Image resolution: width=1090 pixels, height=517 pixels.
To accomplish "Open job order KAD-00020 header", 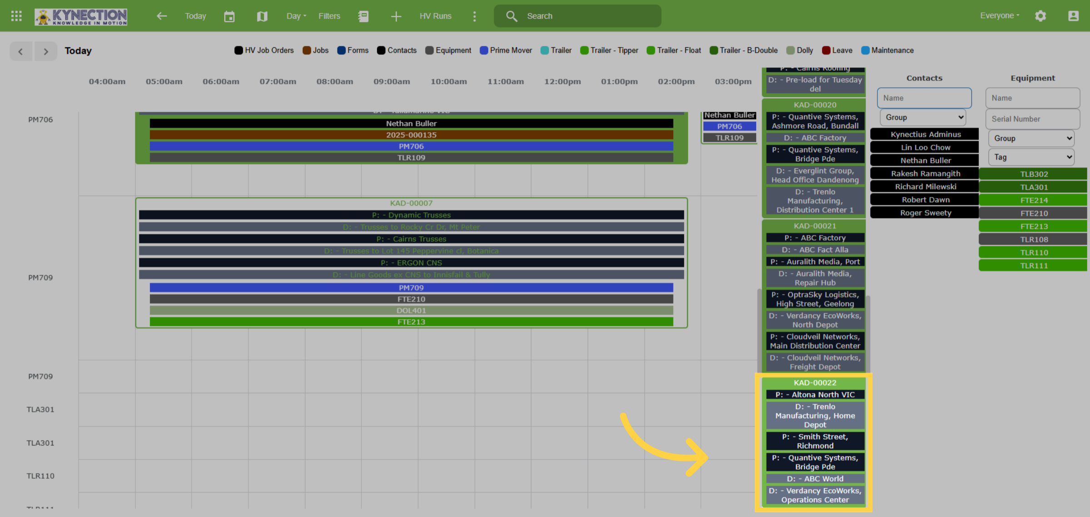I will pyautogui.click(x=815, y=105).
